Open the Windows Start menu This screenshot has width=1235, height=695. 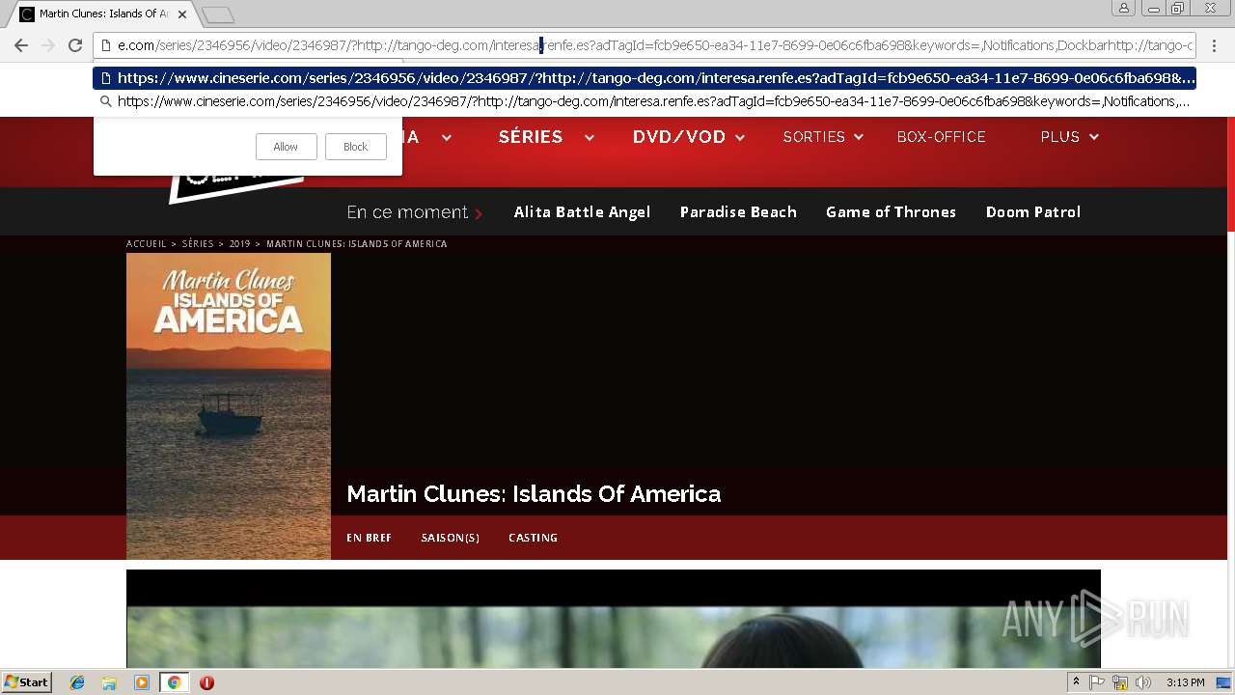27,682
